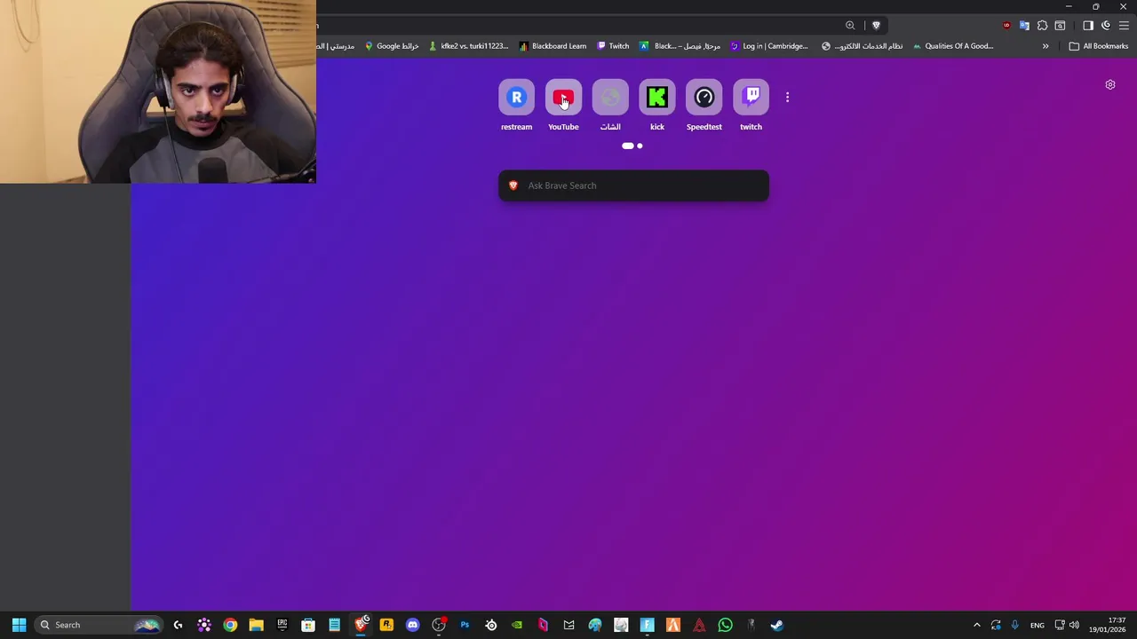This screenshot has height=639, width=1137.
Task: Open Discord from taskbar
Action: [412, 625]
